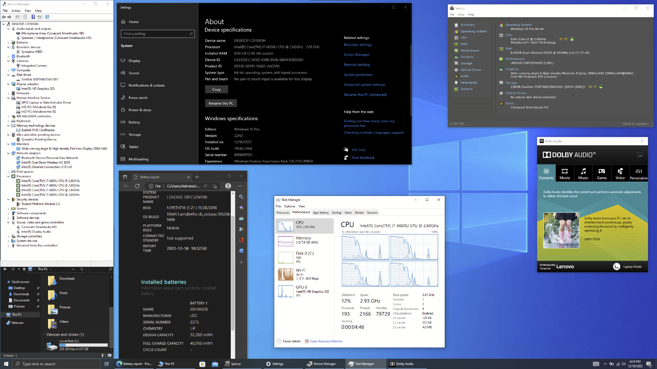Select Wi-Fi graph in Task Manager sidebar
This screenshot has width=657, height=369.
tap(304, 274)
